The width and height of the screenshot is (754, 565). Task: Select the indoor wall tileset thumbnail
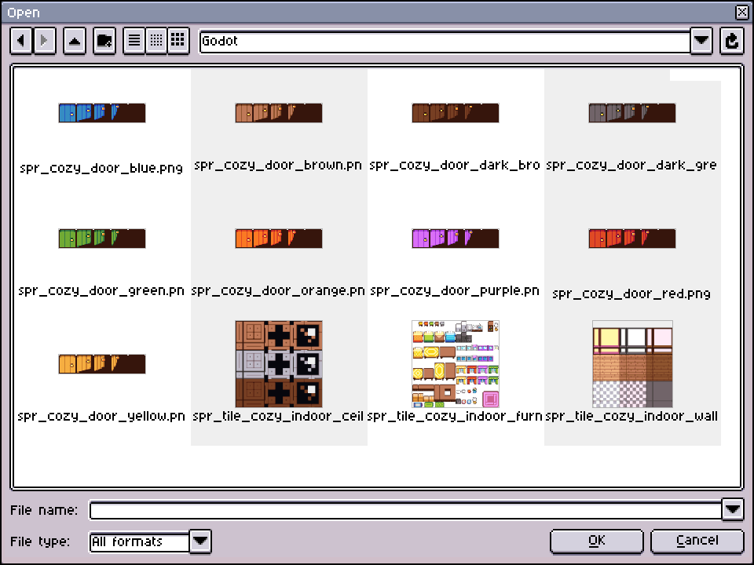[x=632, y=363]
